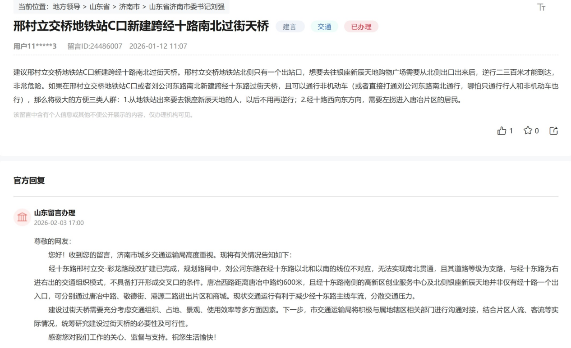The image size is (571, 348).
Task: Select the 建言 category tag
Action: coord(290,27)
